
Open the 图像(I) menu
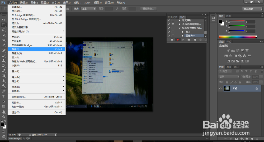34,3
